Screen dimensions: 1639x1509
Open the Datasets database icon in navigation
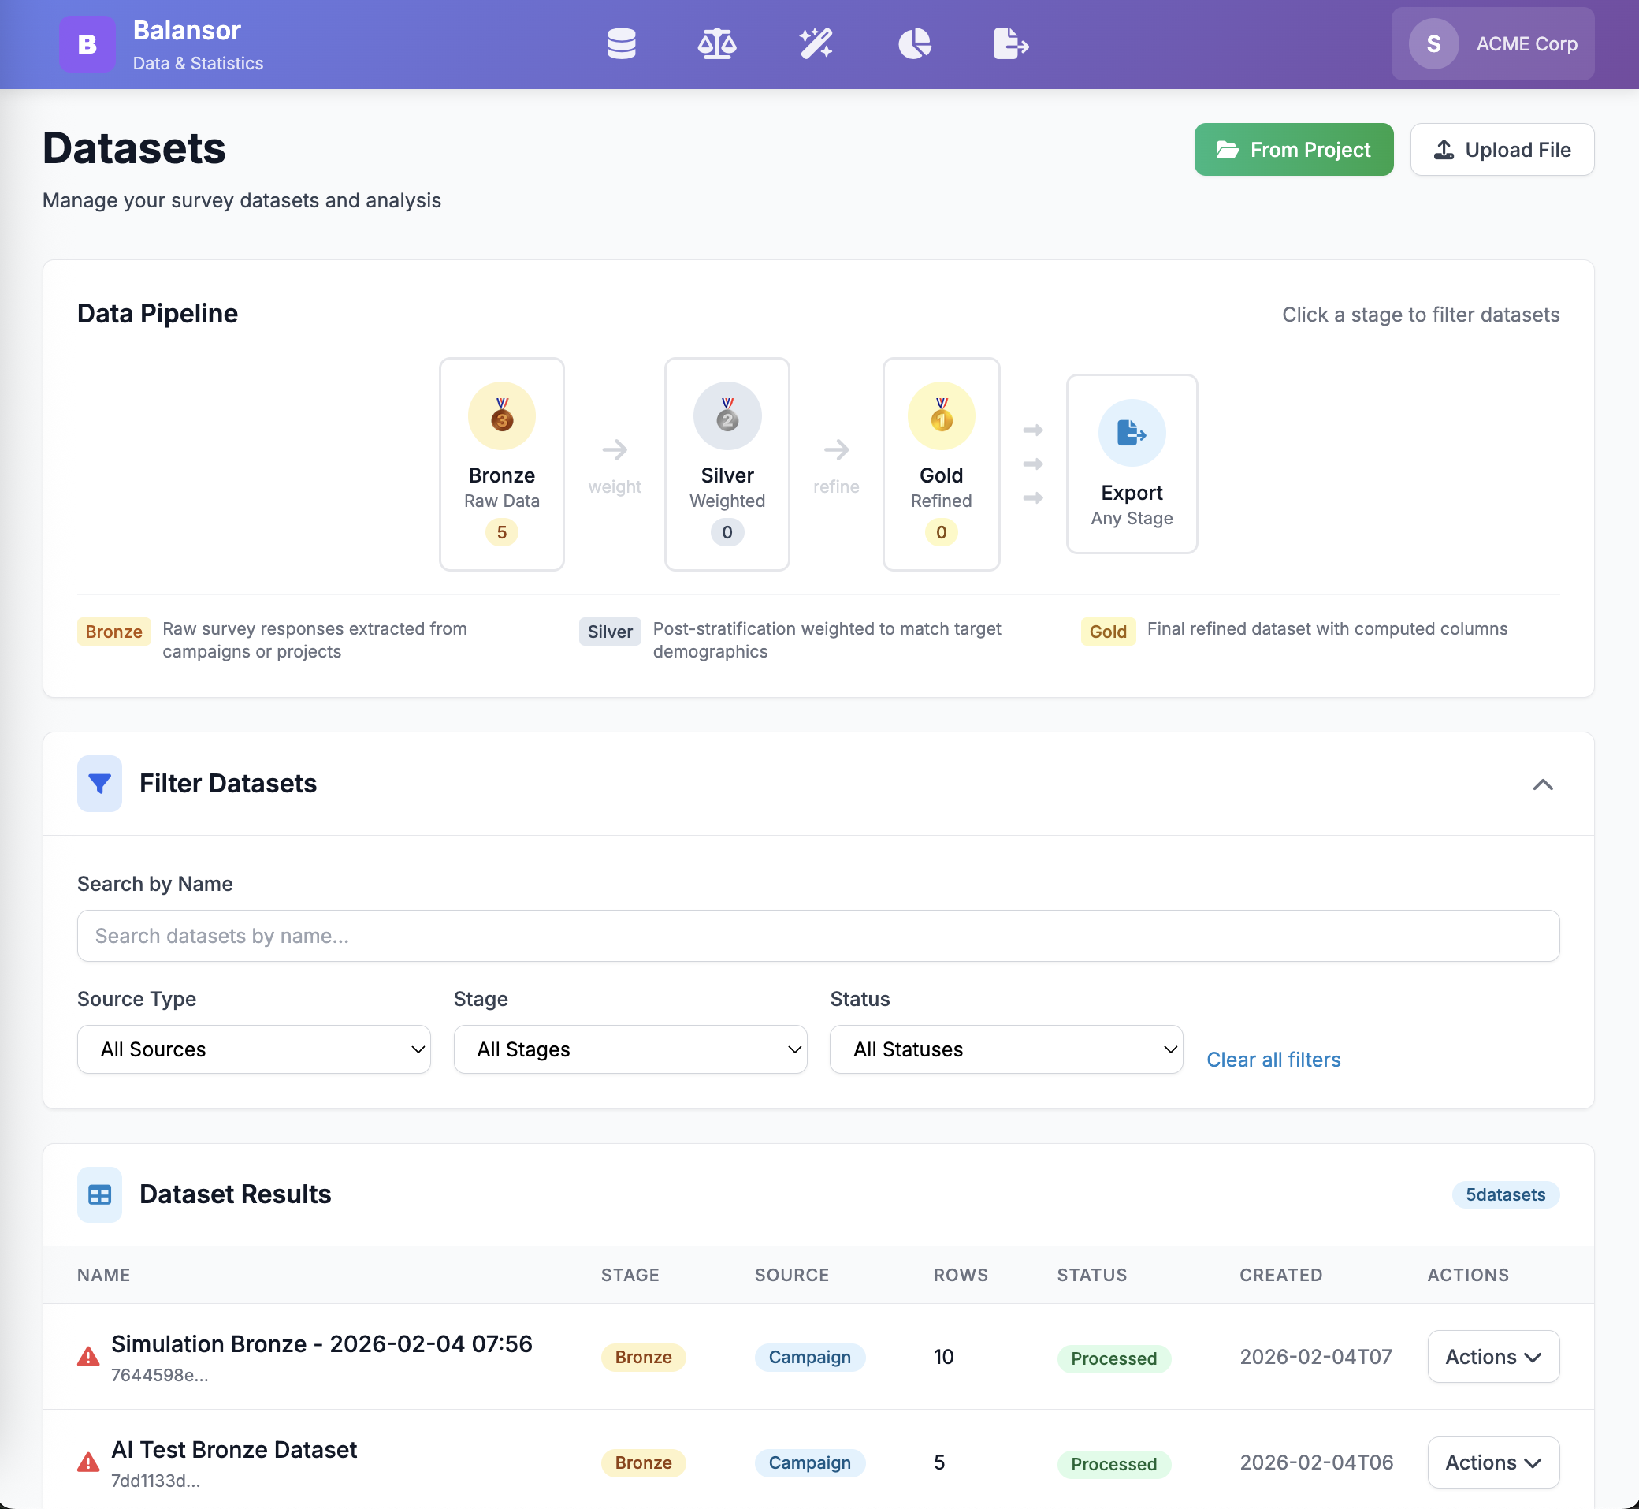(x=621, y=44)
